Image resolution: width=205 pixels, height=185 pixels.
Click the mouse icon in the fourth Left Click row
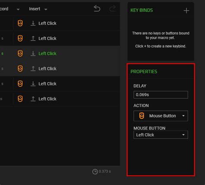(x=20, y=69)
